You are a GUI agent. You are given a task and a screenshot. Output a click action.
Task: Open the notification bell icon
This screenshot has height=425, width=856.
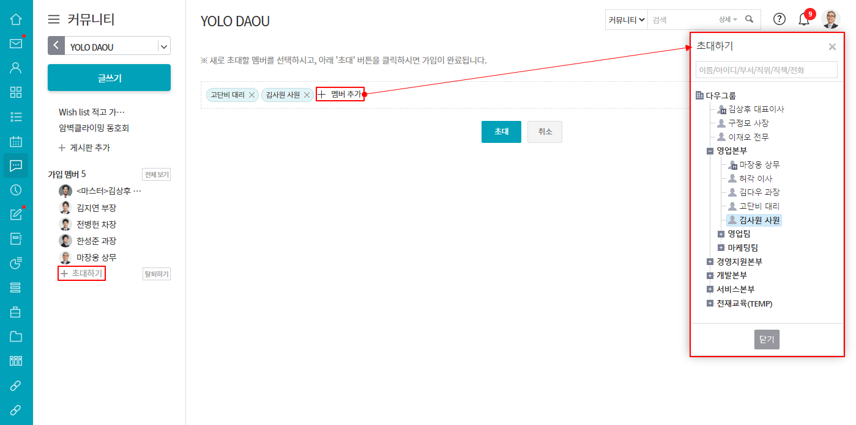coord(804,19)
